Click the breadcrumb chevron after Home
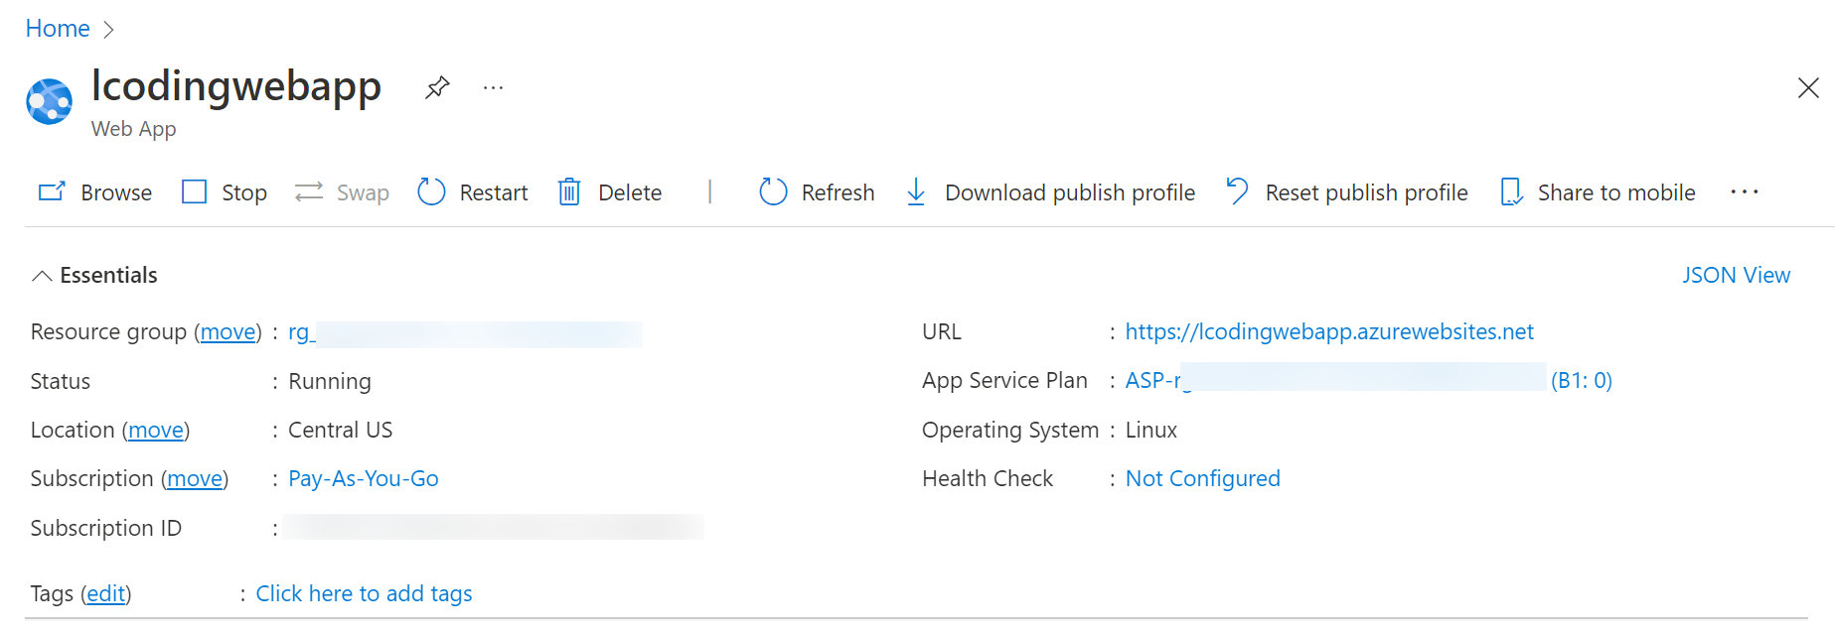Image resolution: width=1835 pixels, height=633 pixels. coord(108,30)
